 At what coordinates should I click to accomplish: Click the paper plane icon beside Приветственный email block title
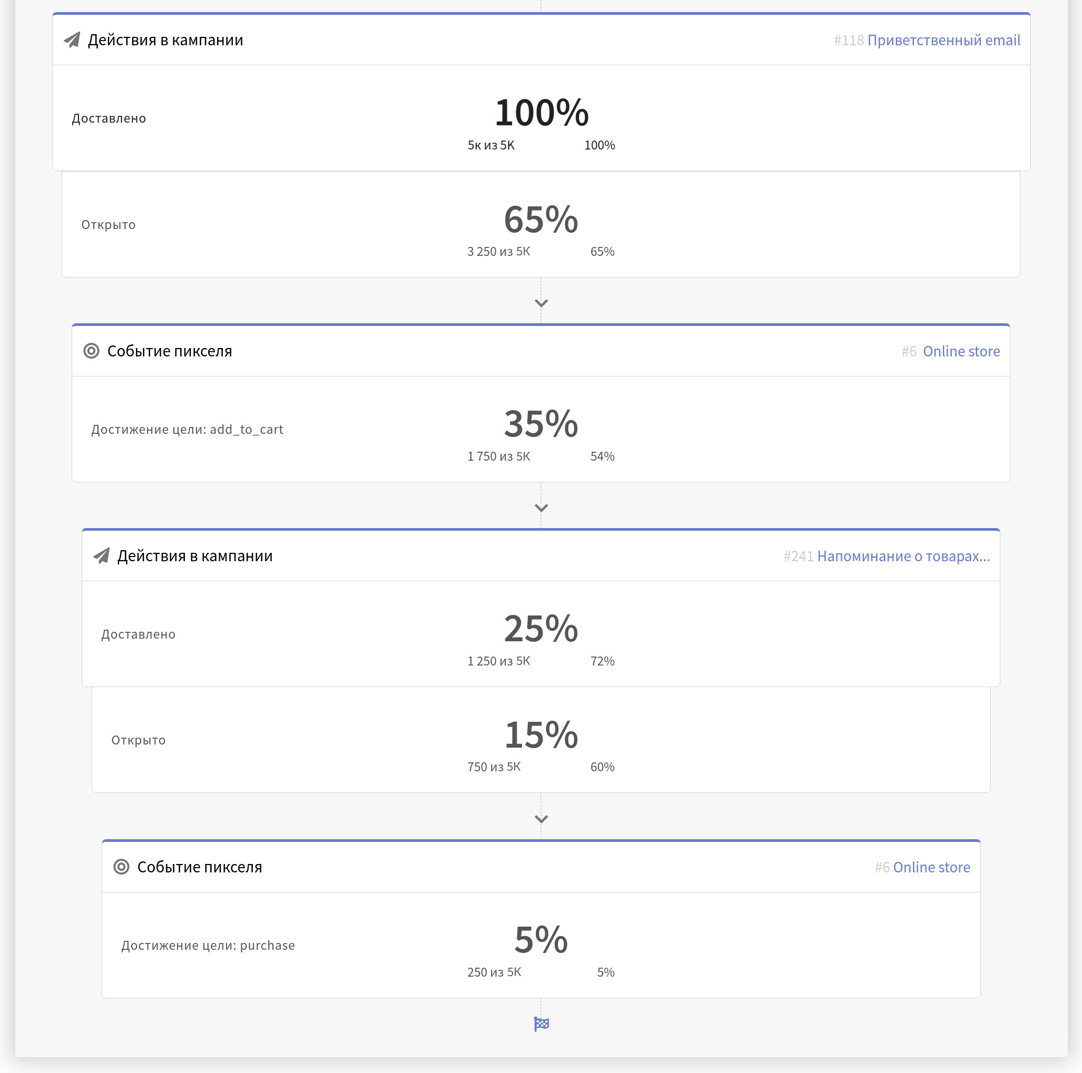point(72,39)
